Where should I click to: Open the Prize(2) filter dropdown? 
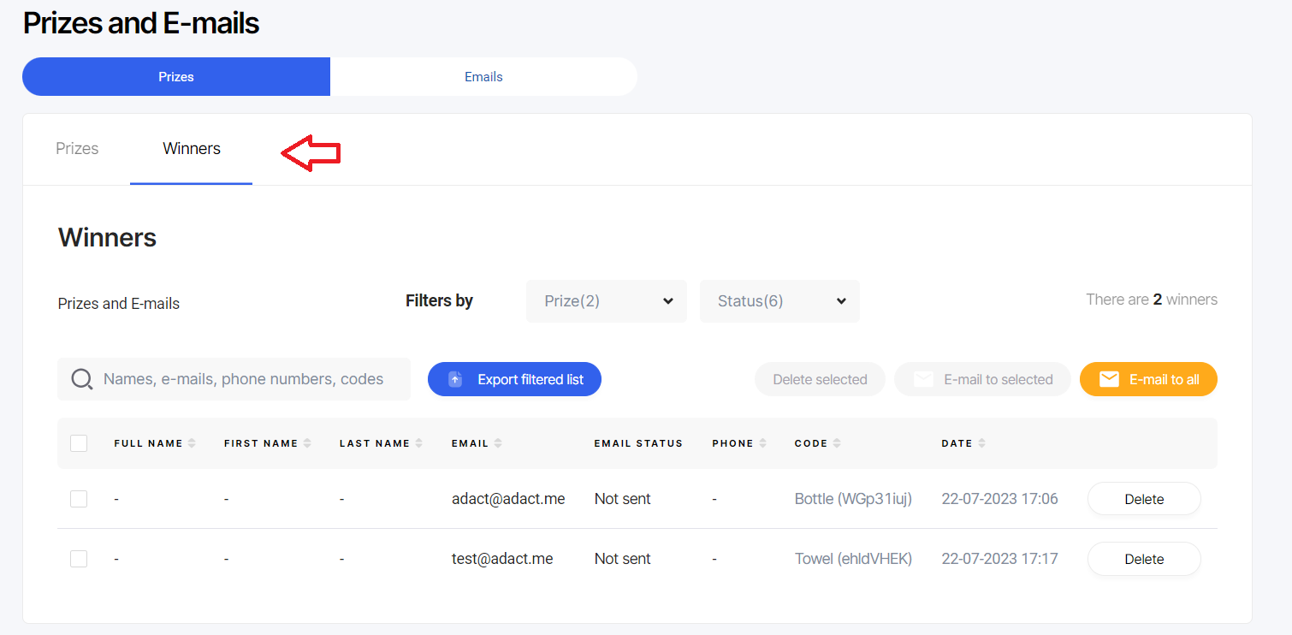click(x=606, y=300)
